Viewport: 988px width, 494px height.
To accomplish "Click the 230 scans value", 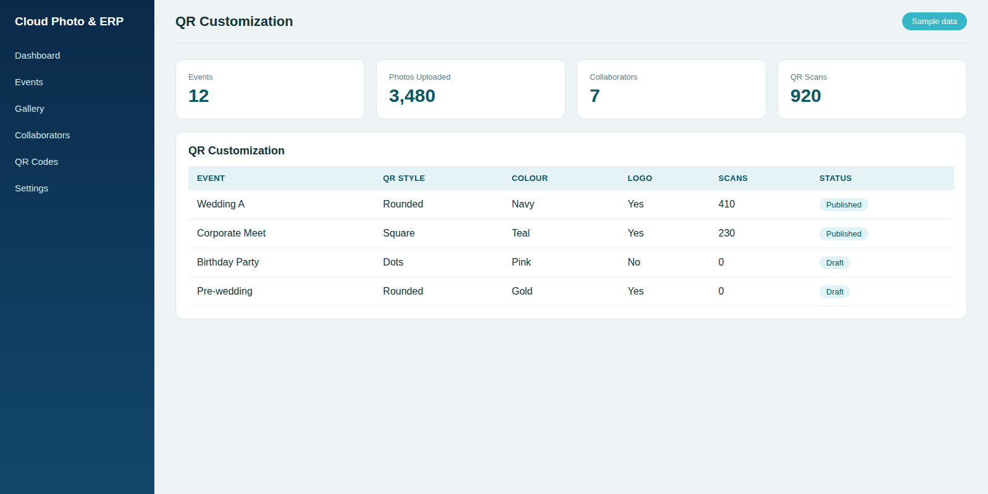I will 727,233.
